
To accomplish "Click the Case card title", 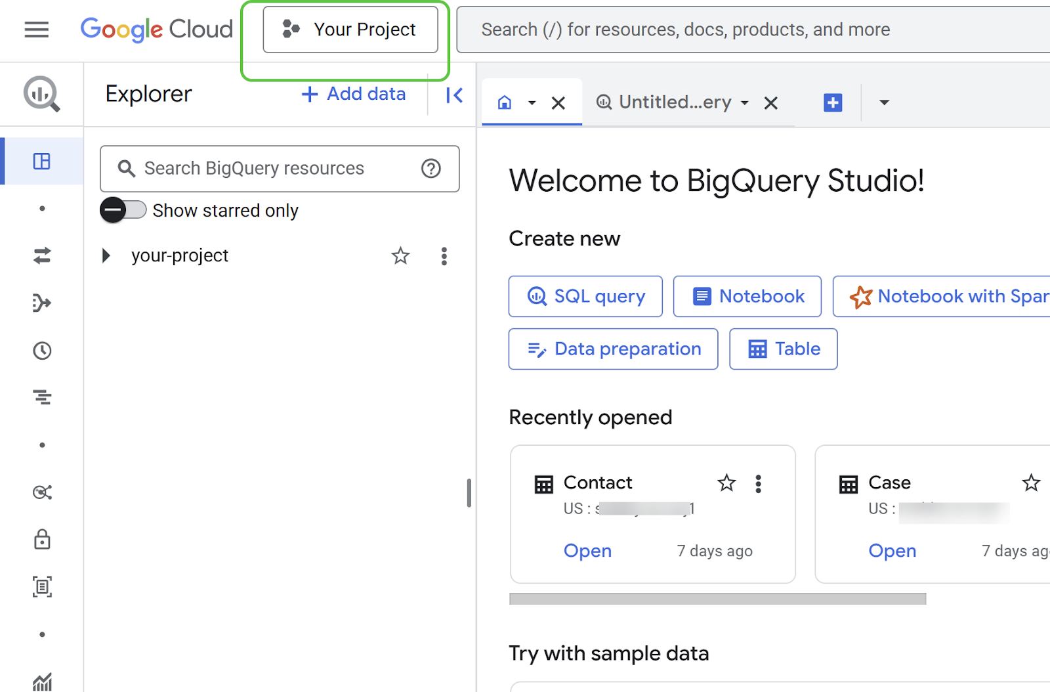I will [x=889, y=483].
